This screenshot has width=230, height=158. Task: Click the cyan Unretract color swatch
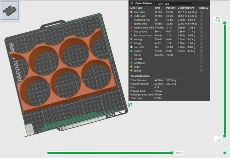pyautogui.click(x=132, y=63)
